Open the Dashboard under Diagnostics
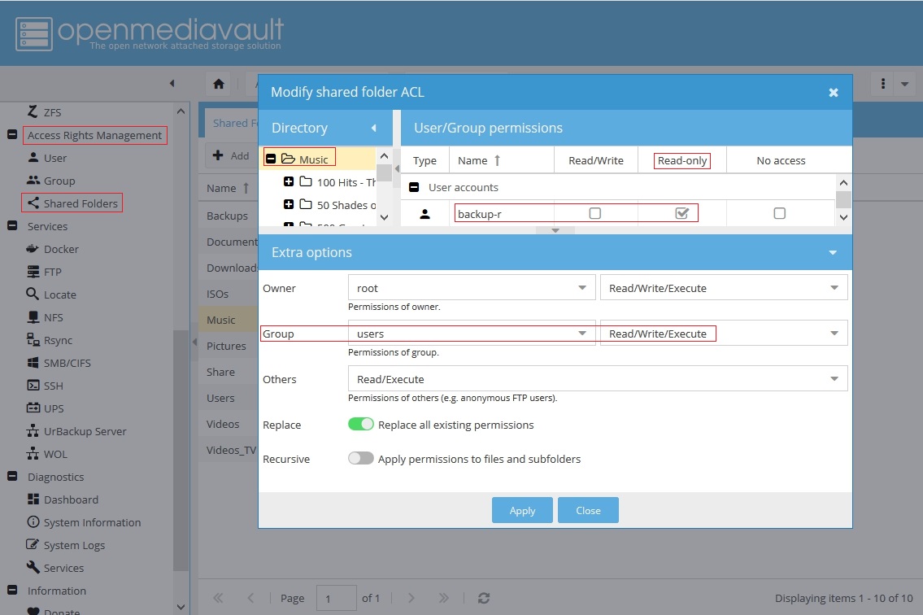923x615 pixels. tap(71, 499)
